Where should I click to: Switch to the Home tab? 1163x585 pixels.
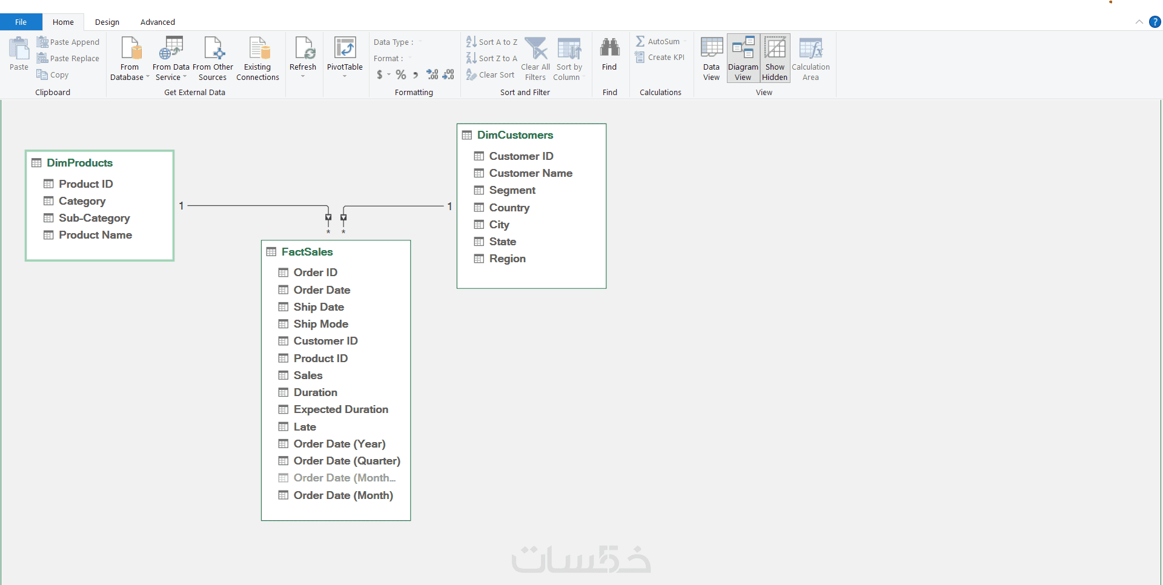63,22
